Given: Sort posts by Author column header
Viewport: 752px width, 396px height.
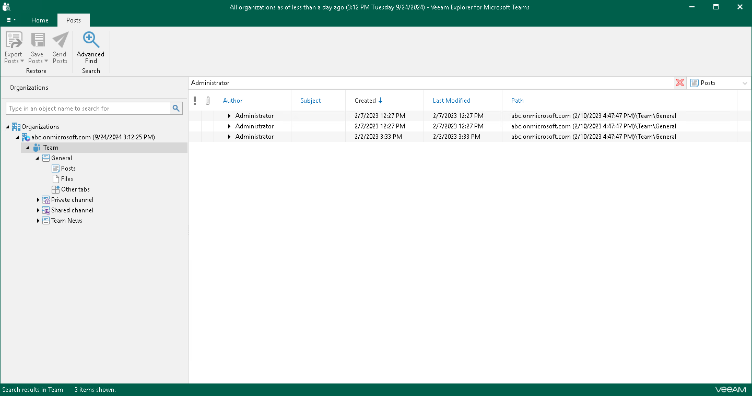Looking at the screenshot, I should point(233,101).
